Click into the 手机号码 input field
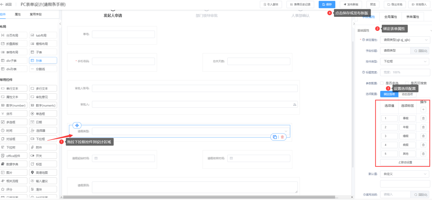 click(x=123, y=61)
